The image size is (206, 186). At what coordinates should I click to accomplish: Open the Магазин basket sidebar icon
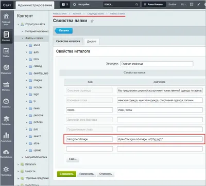6,86
